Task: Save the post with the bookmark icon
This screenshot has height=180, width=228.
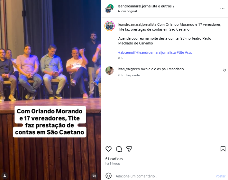Action: point(223,149)
